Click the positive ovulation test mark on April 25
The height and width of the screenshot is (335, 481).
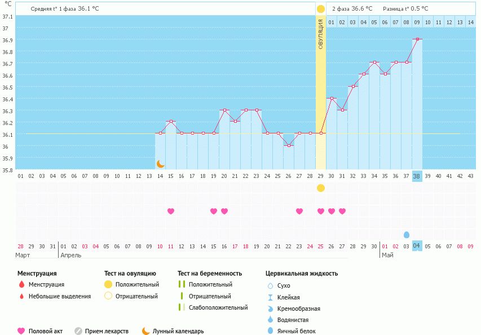[321, 188]
